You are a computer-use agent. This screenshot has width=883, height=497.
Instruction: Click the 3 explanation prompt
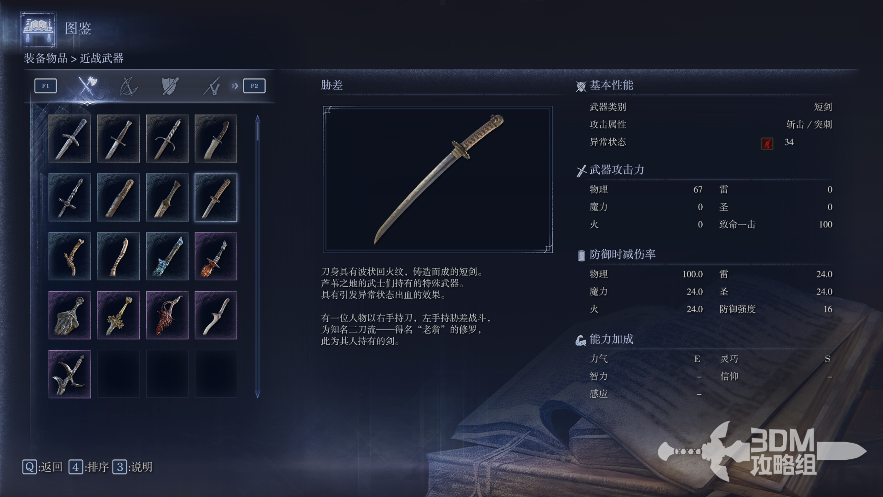coord(132,467)
